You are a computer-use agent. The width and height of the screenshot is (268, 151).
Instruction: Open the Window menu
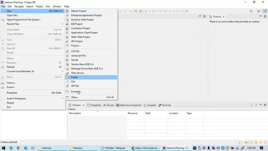(x=57, y=7)
